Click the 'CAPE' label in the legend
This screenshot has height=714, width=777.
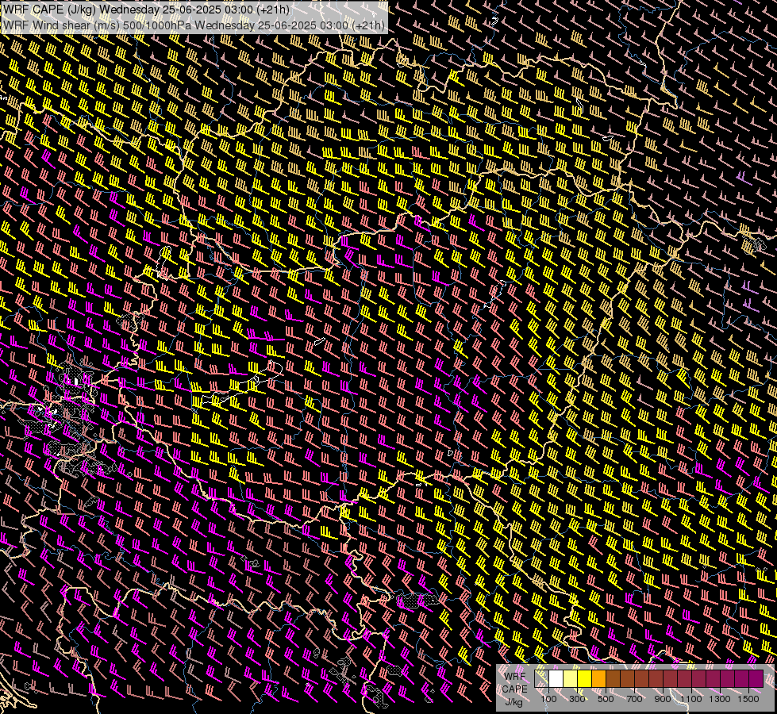tap(515, 689)
